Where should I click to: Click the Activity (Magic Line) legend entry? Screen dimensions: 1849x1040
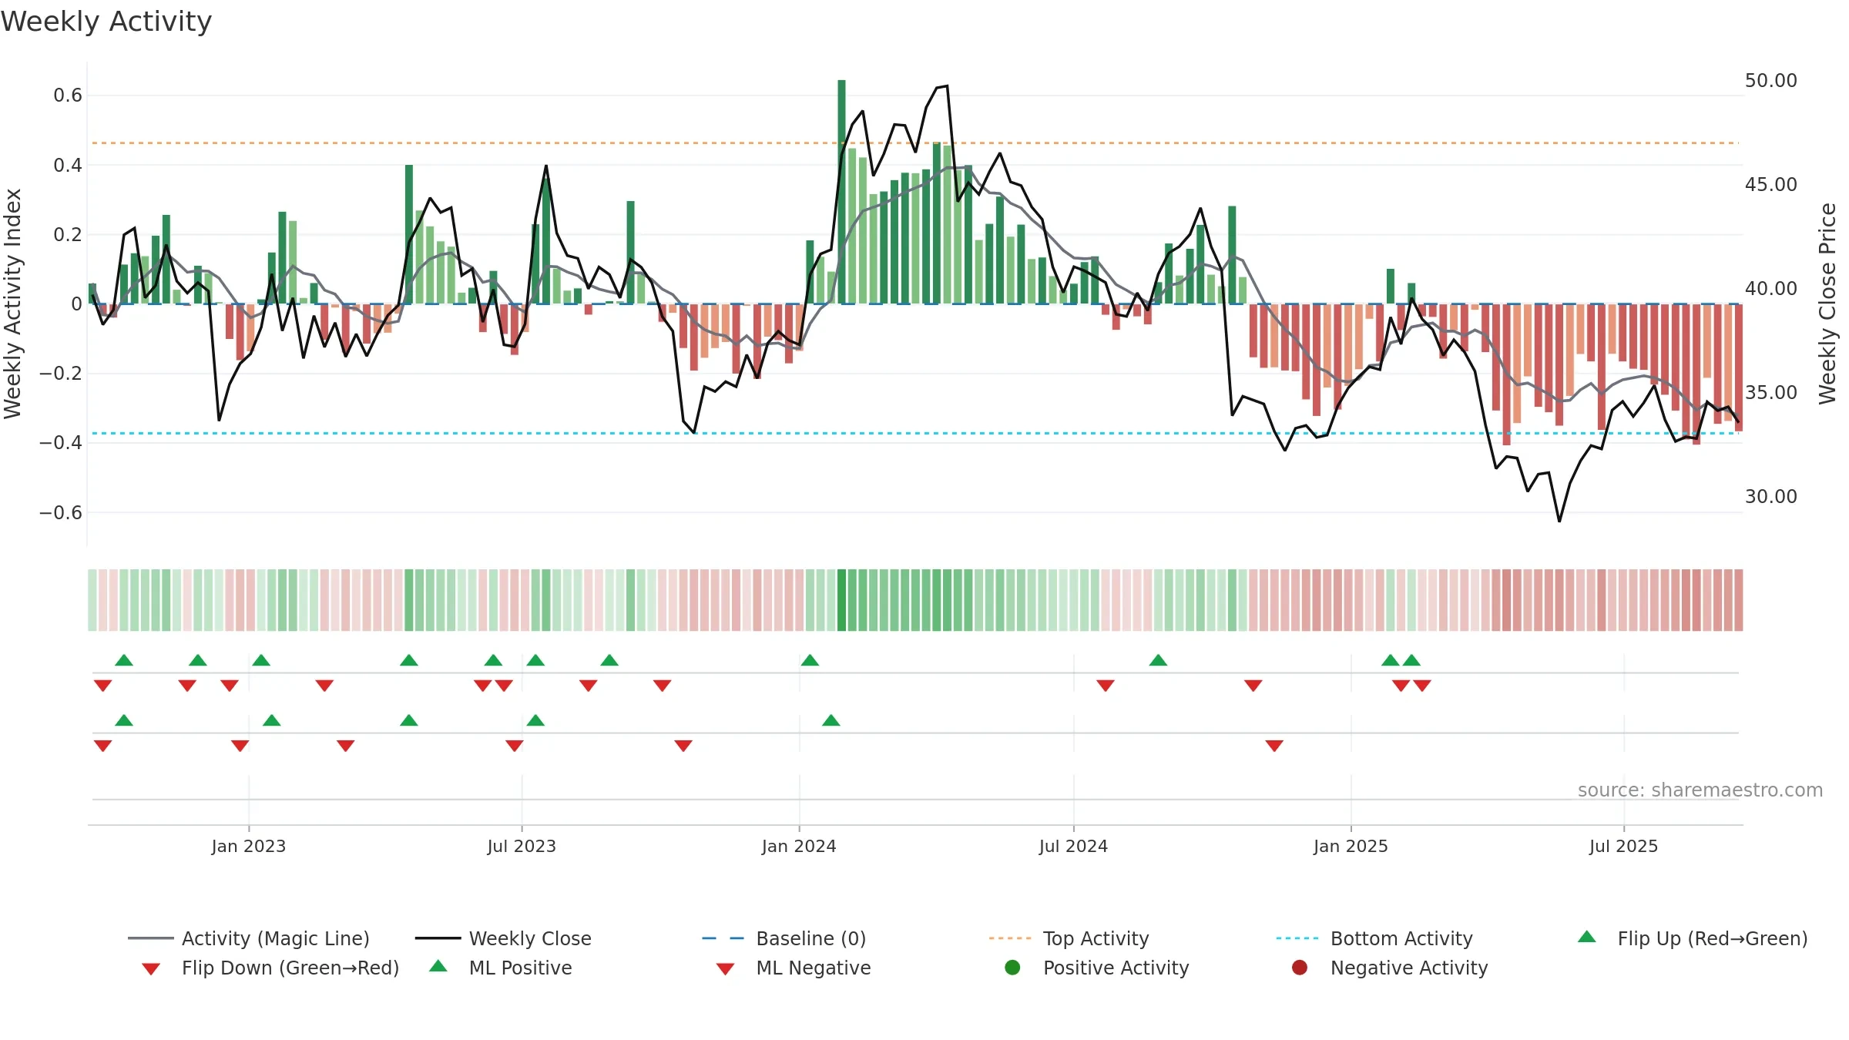point(249,938)
